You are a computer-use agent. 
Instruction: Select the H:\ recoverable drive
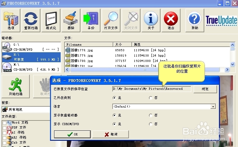point(31,57)
